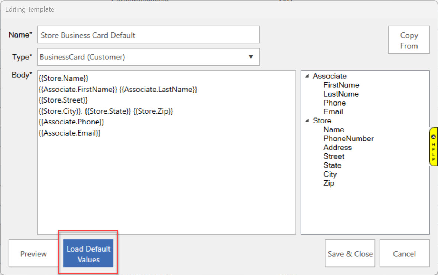
Task: Collapse the Associate tree node
Action: [307, 76]
